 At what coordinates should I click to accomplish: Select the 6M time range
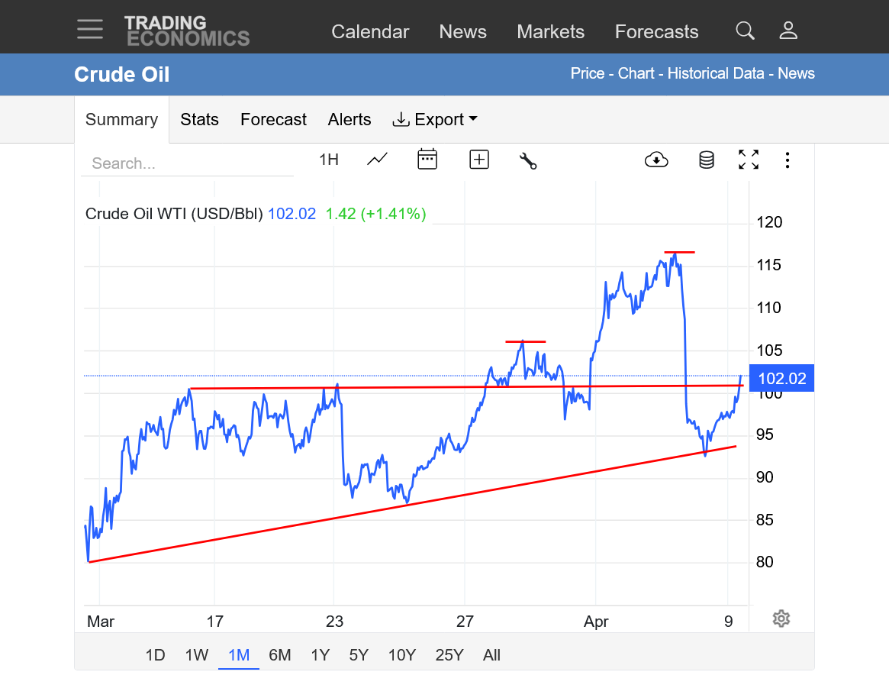(x=280, y=655)
